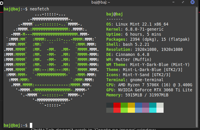200x130 pixels.
Task: Pick the dark blue color block
Action: [x=138, y=105]
